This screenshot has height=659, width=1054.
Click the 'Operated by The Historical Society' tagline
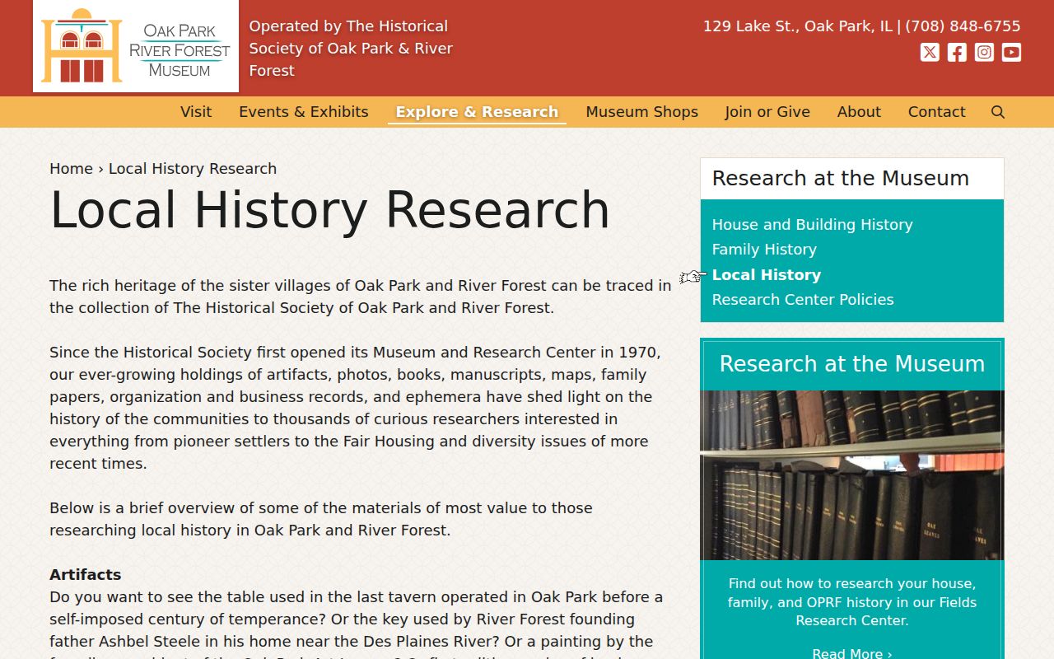(352, 49)
